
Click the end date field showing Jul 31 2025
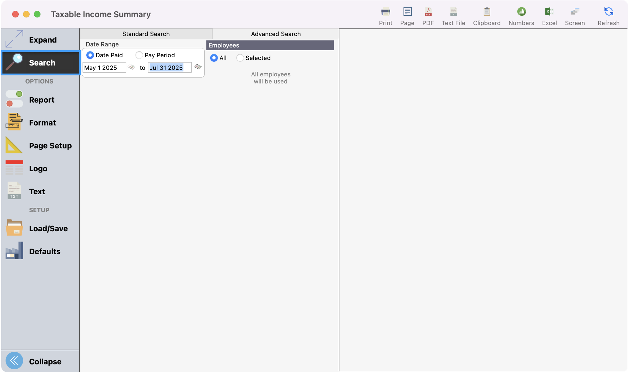tap(170, 67)
